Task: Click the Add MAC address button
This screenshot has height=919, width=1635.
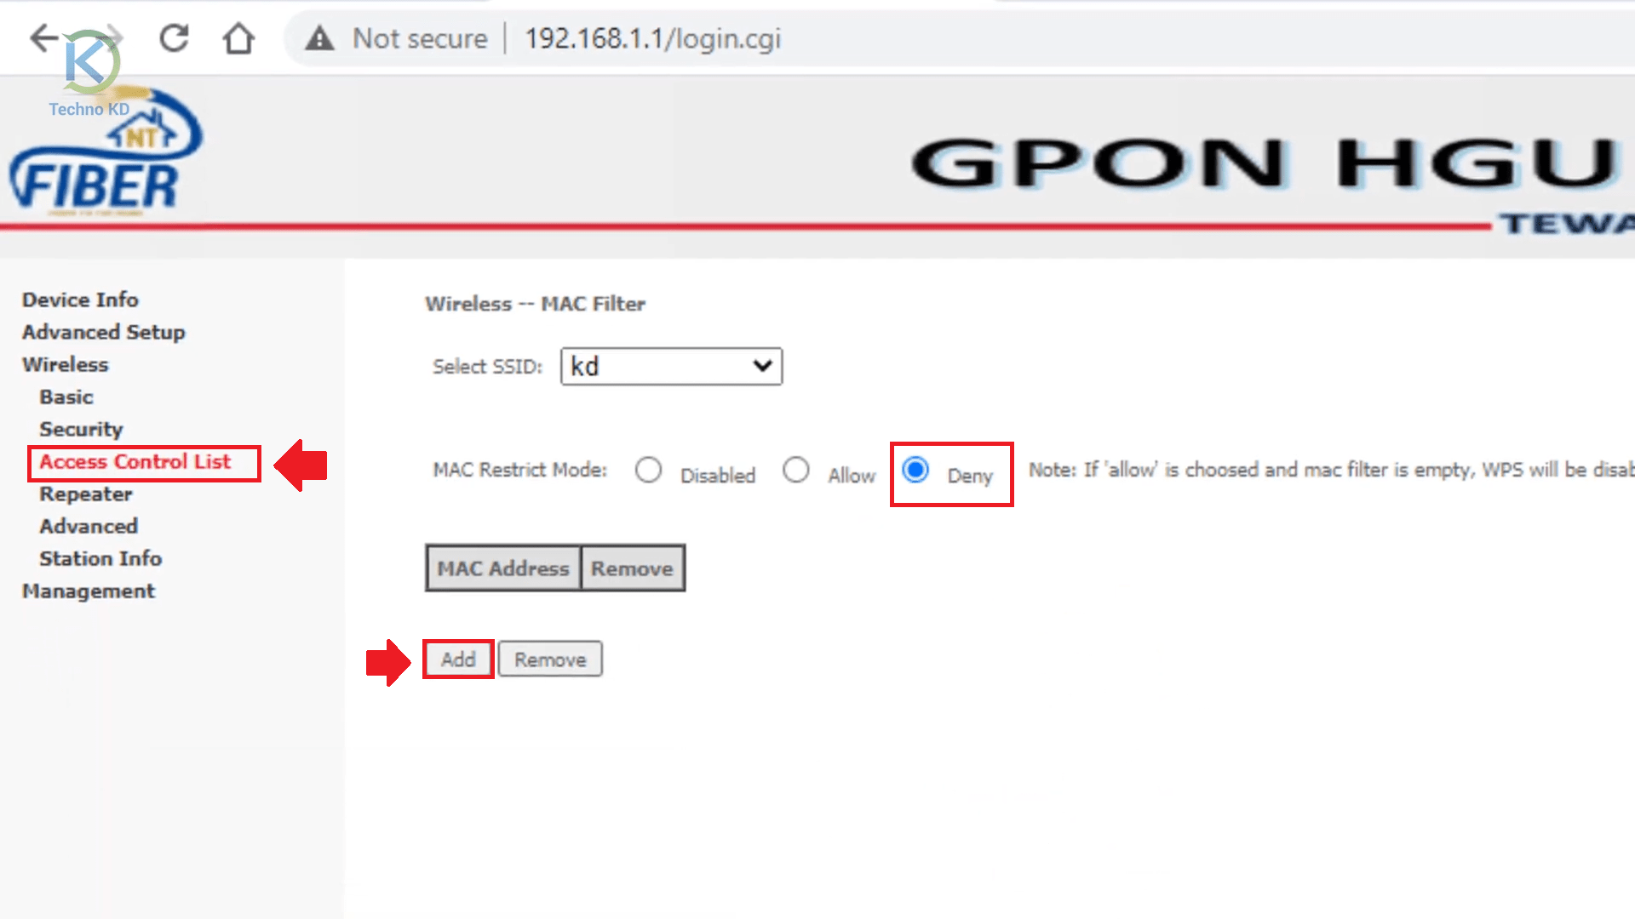Action: pos(457,659)
